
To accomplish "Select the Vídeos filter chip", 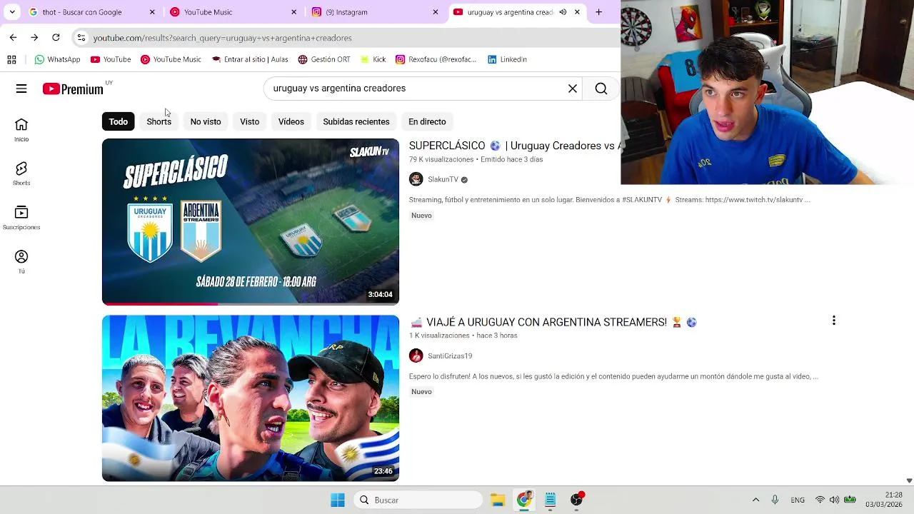I will [x=291, y=121].
